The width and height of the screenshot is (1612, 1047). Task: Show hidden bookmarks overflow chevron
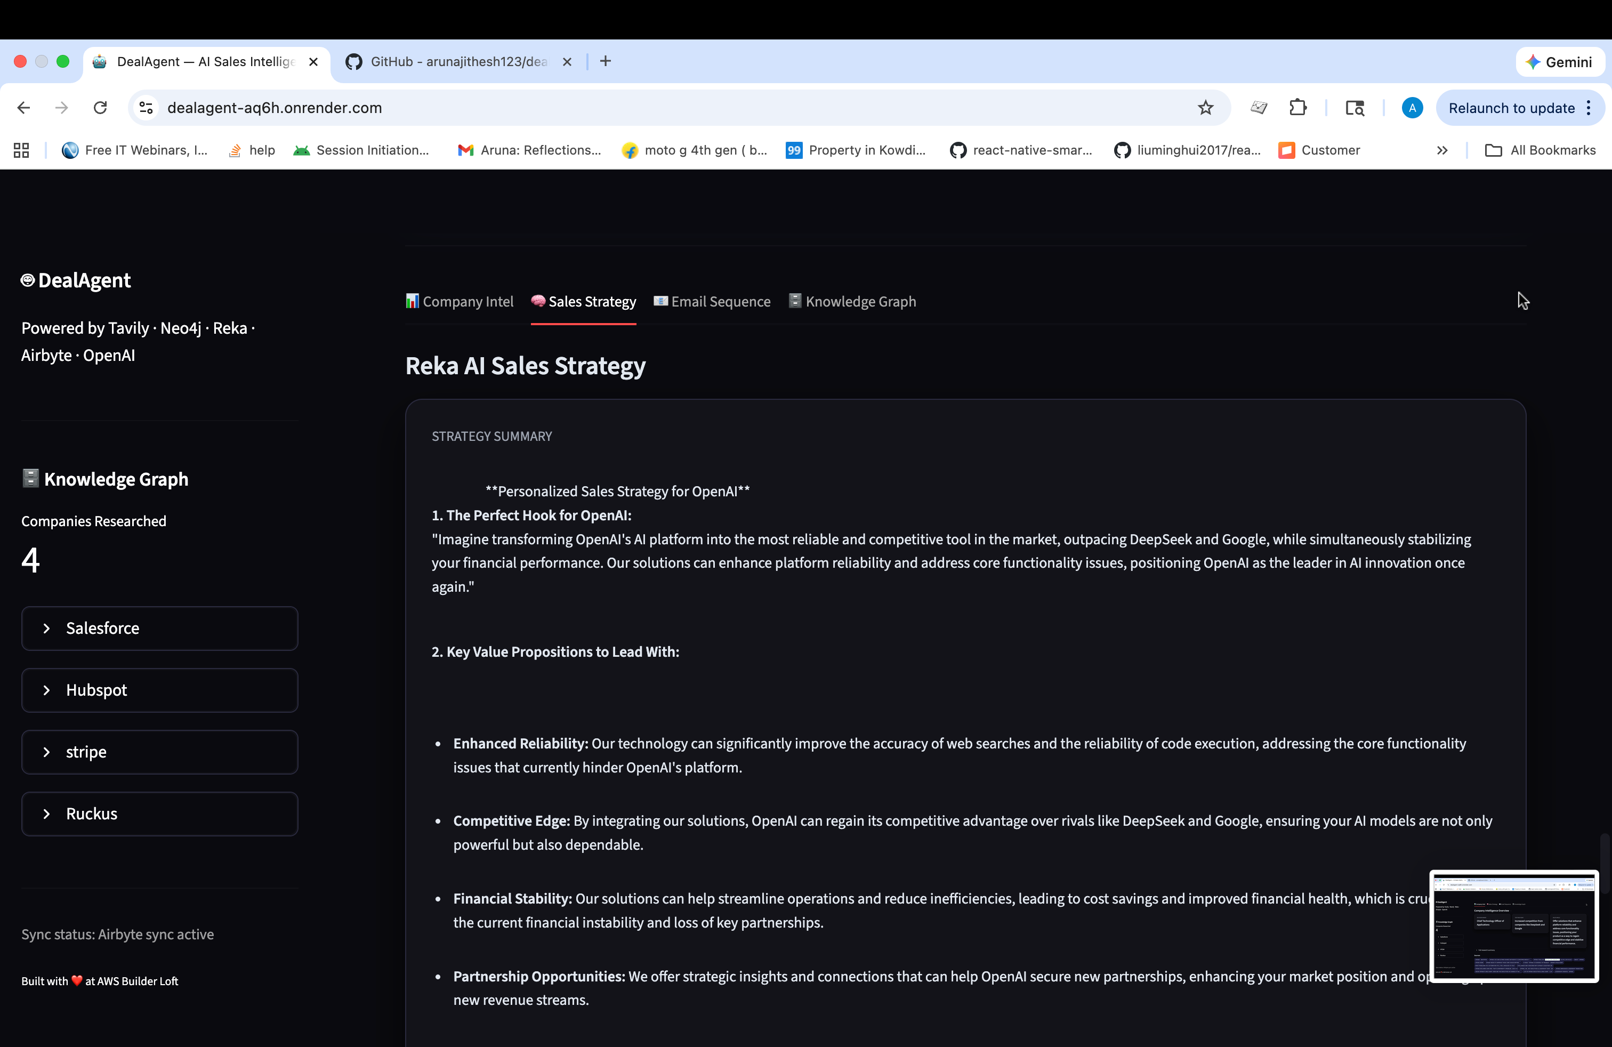(1442, 150)
